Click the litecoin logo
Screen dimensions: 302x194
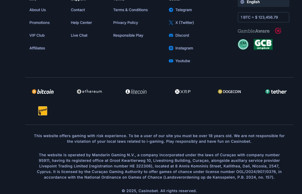[x=136, y=91]
